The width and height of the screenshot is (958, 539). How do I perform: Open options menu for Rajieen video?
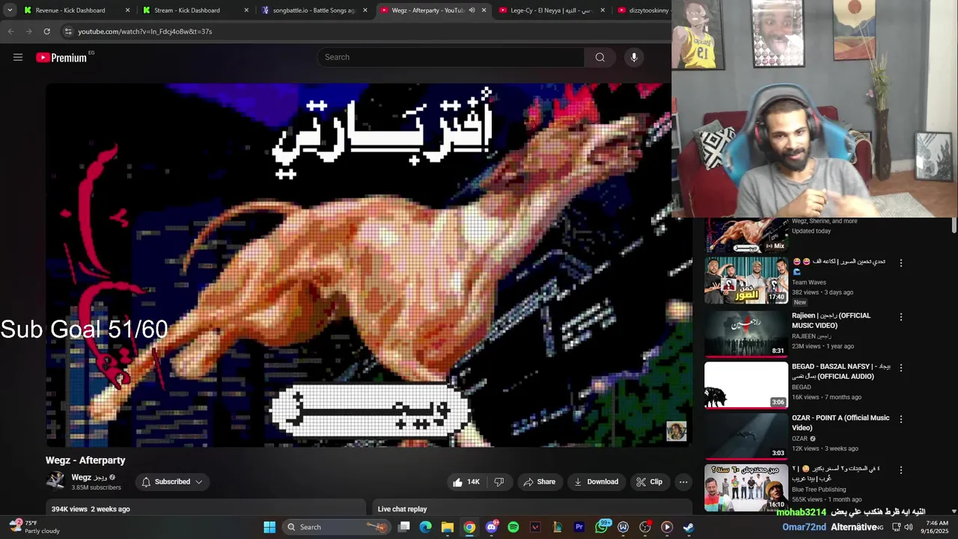tap(901, 317)
